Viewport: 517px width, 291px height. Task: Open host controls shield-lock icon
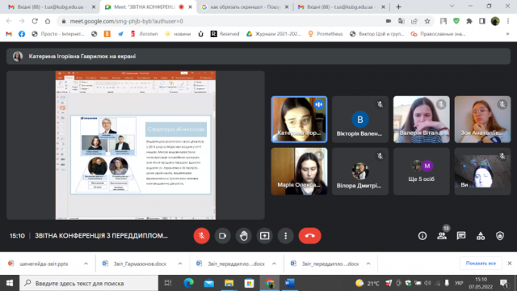pyautogui.click(x=500, y=235)
